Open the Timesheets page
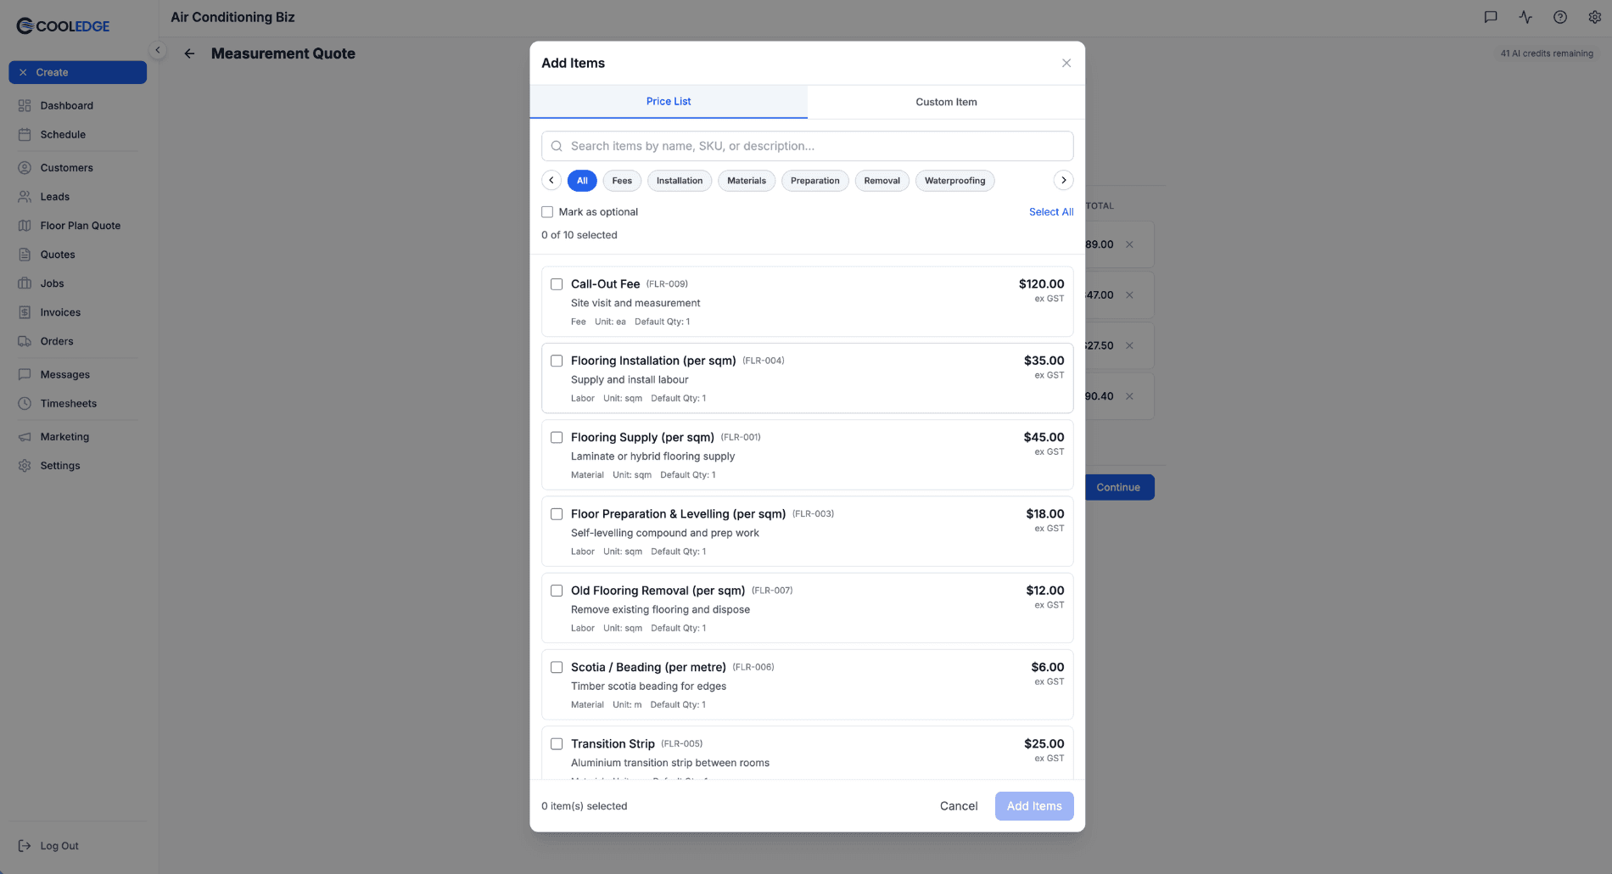 click(67, 403)
